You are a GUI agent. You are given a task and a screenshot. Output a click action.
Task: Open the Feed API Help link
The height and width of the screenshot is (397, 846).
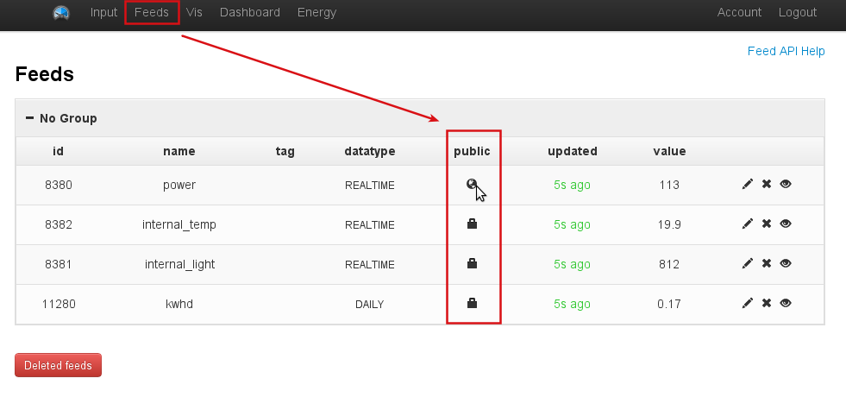pos(786,51)
